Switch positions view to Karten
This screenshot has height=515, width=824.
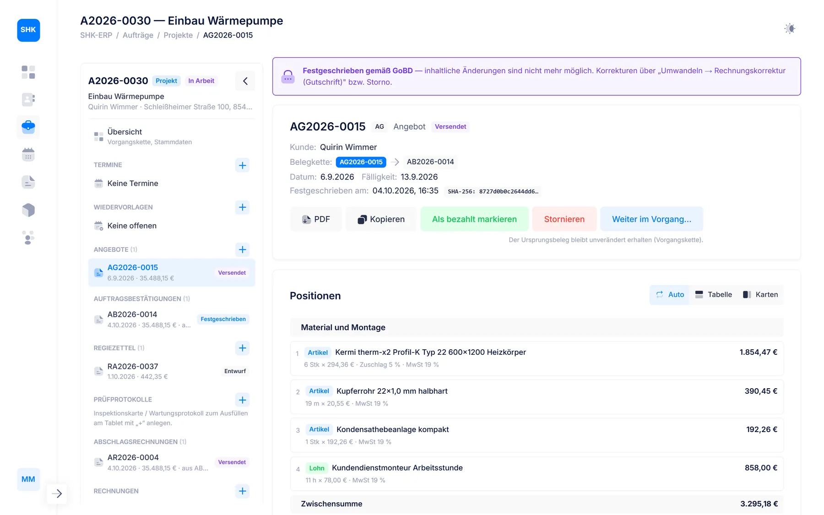pyautogui.click(x=760, y=295)
